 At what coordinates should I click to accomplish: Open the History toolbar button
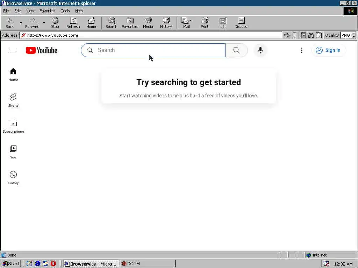(x=166, y=23)
